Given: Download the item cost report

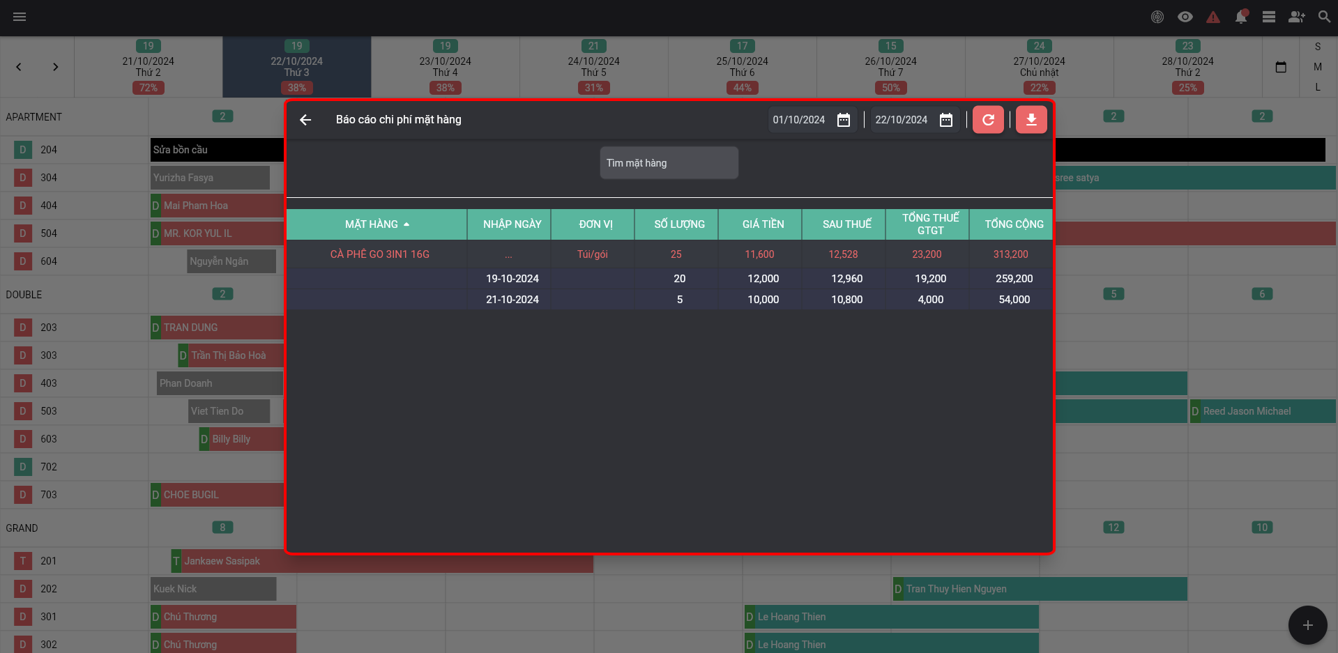Looking at the screenshot, I should (1031, 120).
